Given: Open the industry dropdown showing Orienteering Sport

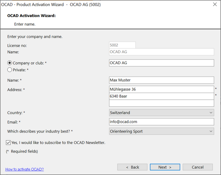Looking at the screenshot, I should pyautogui.click(x=162, y=131).
